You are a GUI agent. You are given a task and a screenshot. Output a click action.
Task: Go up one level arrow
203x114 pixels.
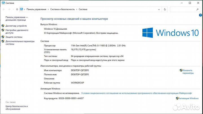[x=17, y=9]
